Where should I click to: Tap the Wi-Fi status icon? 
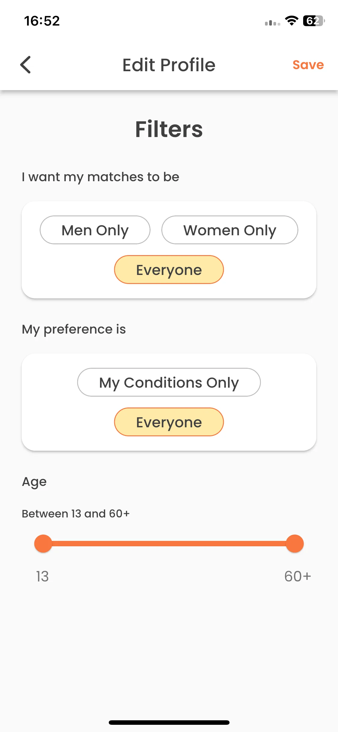click(x=291, y=21)
